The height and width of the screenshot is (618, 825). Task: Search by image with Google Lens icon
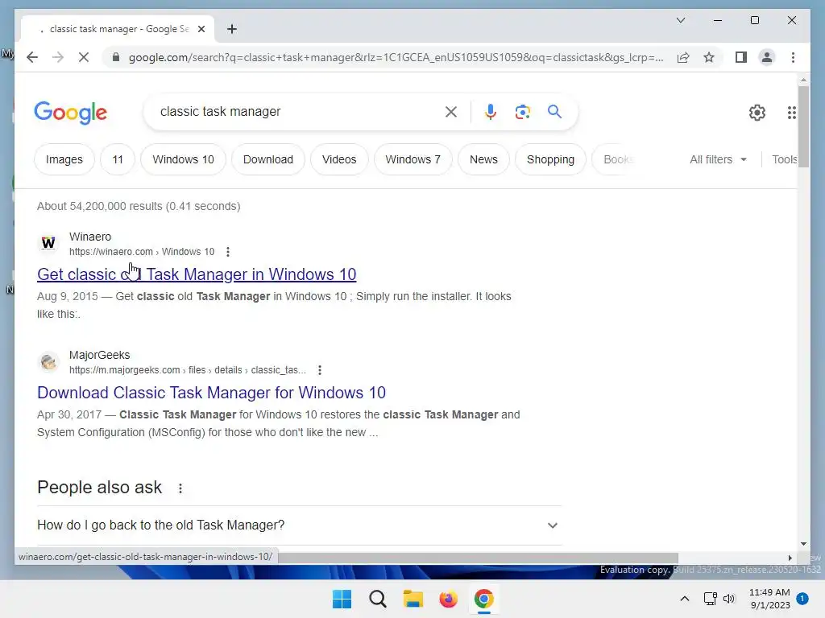(522, 111)
